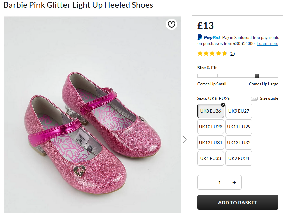Choose size UK11 EU29
283x213 pixels.
238,127
